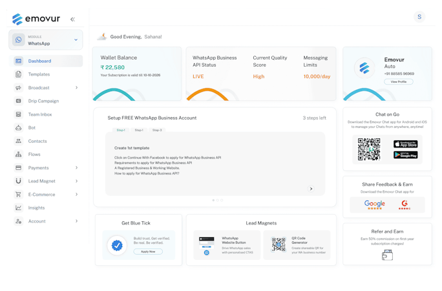
Task: Click the WhatsApp Website Button thumbnail icon
Action: tap(207, 245)
